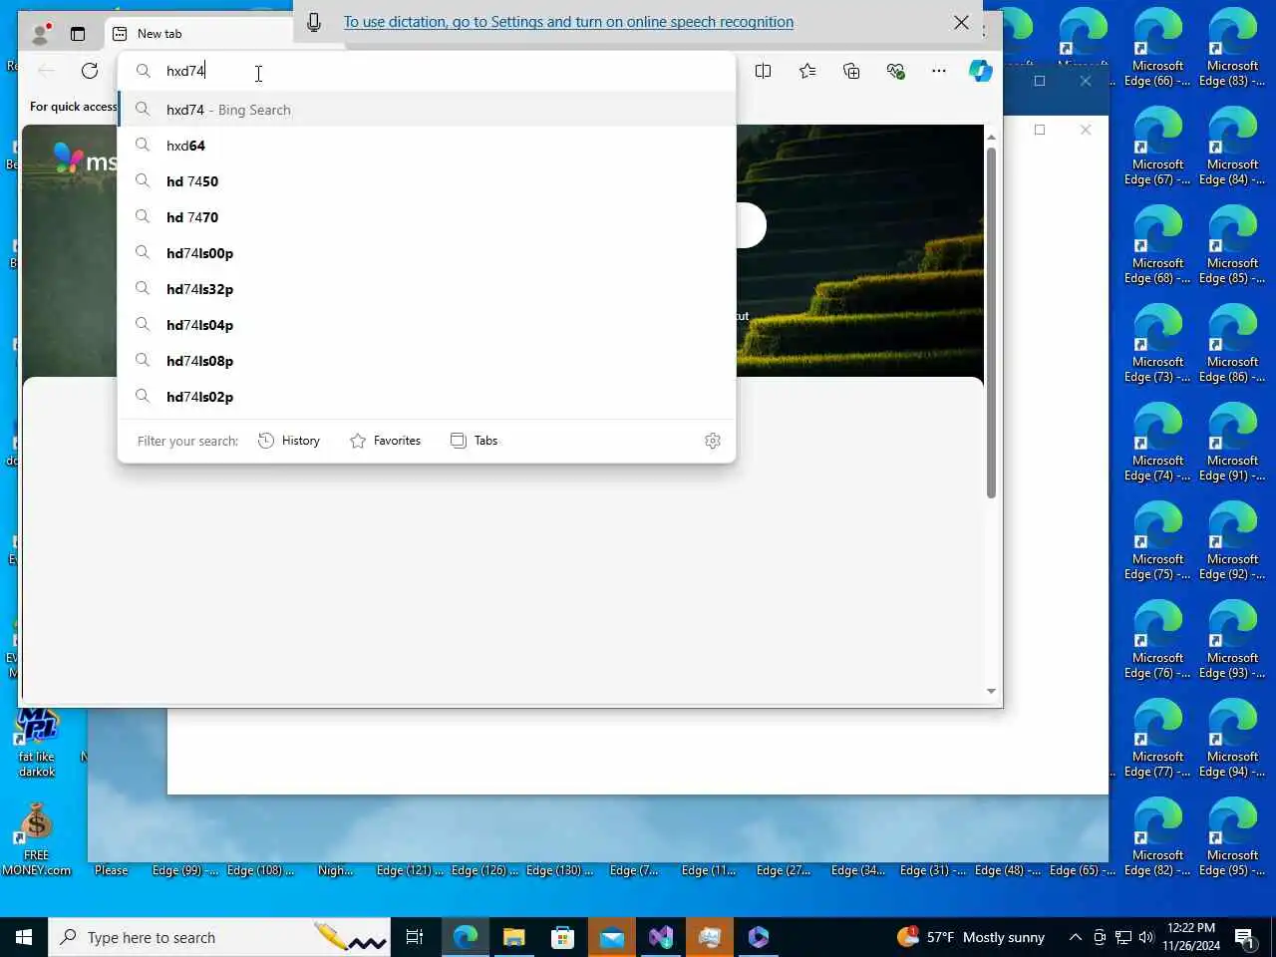Select the FREE MONEY.com desktop icon
1276x957 pixels.
36,840
